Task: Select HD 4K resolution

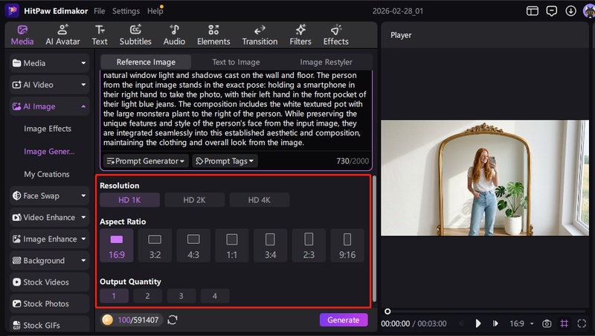Action: pyautogui.click(x=260, y=200)
